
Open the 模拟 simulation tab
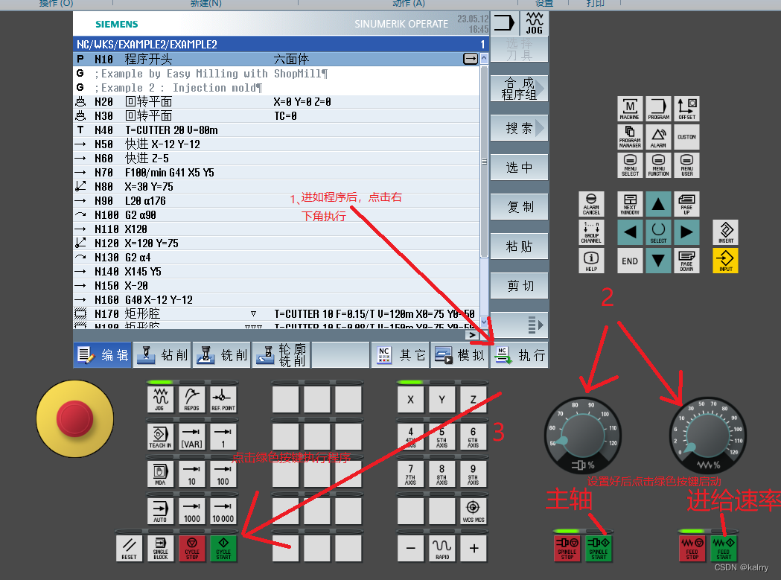(460, 355)
